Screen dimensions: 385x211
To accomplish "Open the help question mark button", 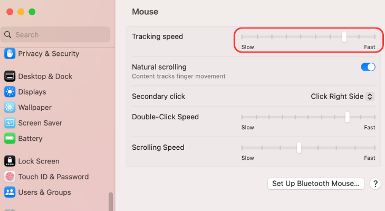I will [375, 184].
